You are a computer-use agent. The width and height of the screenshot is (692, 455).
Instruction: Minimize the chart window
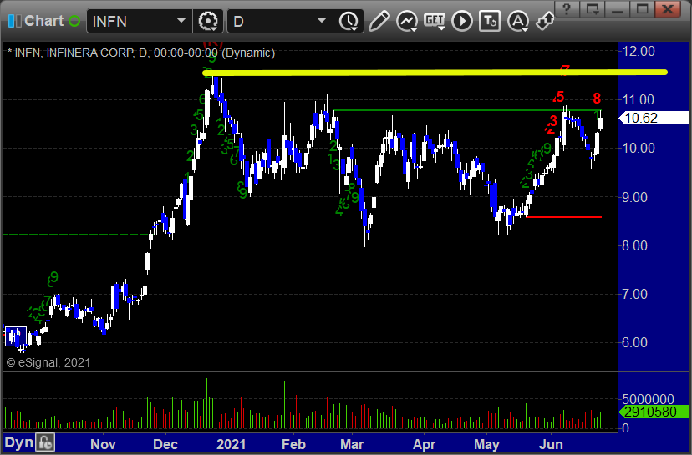point(618,8)
